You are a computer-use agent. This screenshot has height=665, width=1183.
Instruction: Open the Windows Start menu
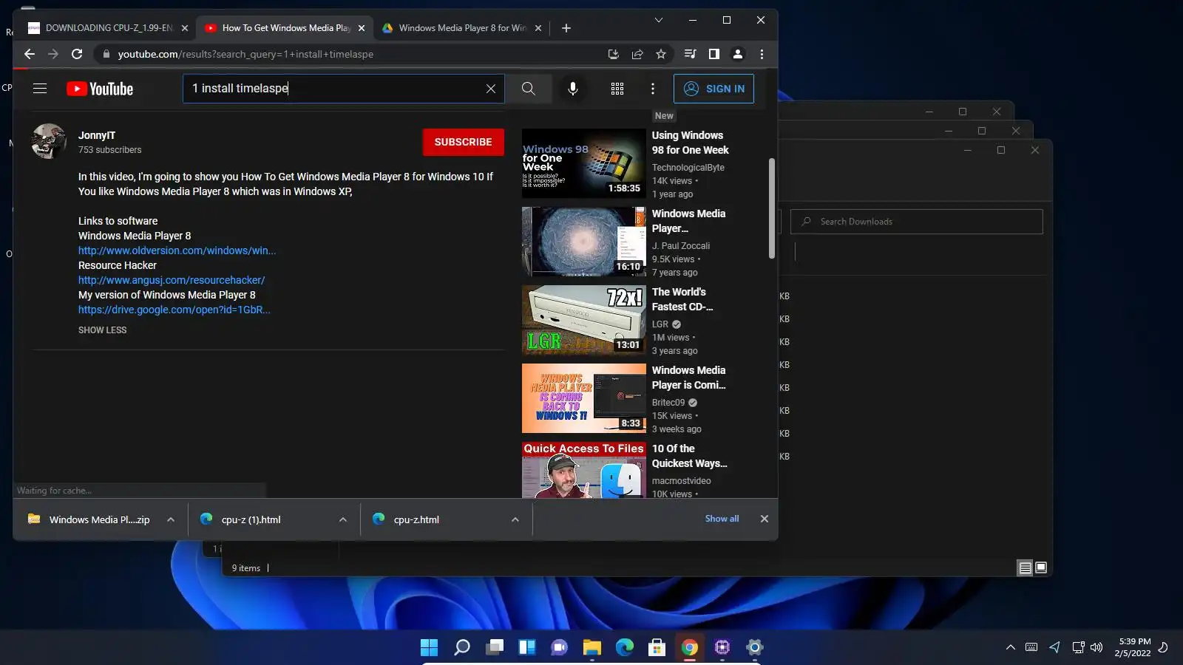pos(429,647)
